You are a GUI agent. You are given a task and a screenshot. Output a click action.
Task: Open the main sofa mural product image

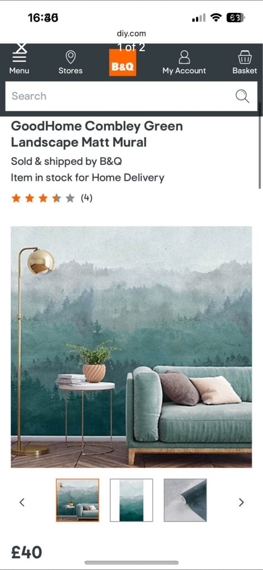click(131, 347)
